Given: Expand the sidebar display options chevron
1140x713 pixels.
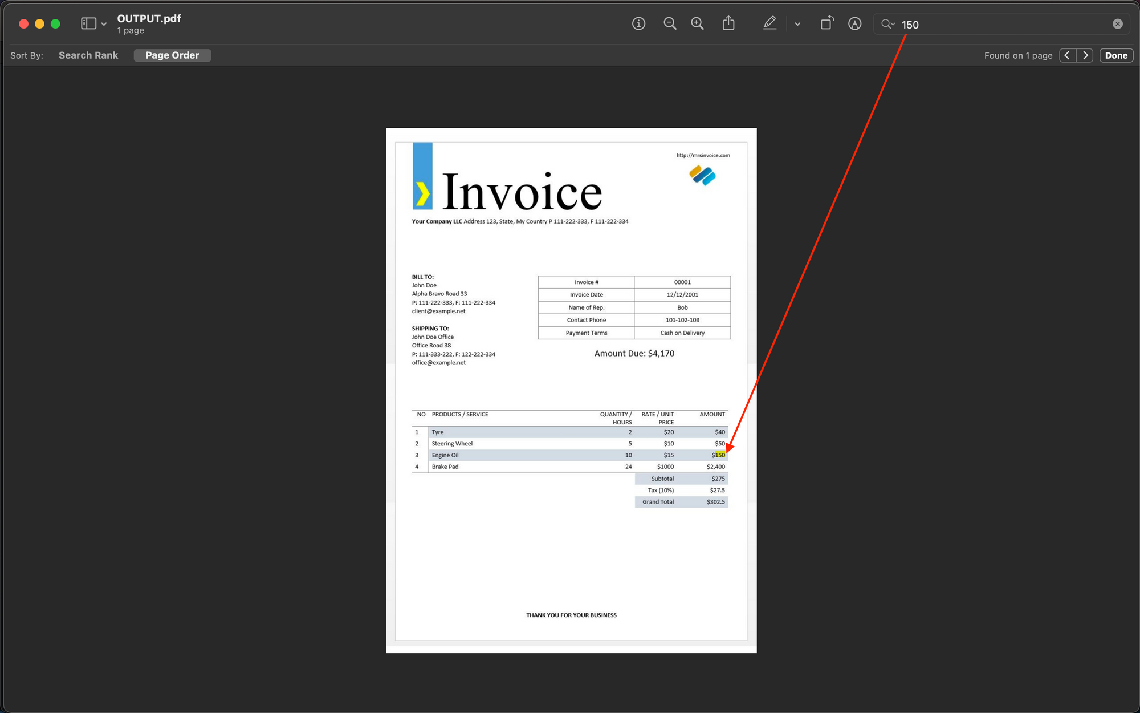Looking at the screenshot, I should click(x=104, y=23).
